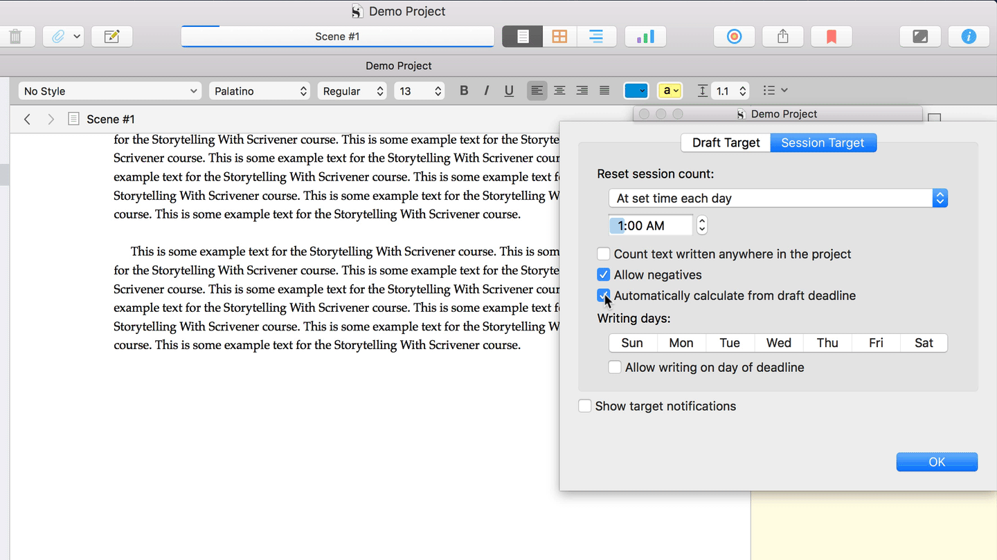Toggle Fri writing day
997x560 pixels.
pos(876,343)
